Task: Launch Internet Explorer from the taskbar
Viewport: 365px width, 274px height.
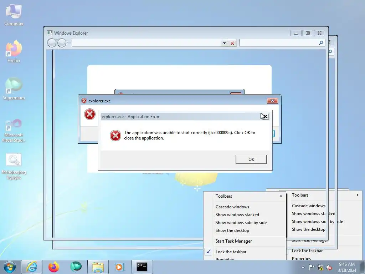Action: [32, 267]
